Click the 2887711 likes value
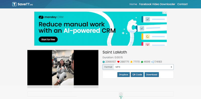The image size is (201, 99). (125, 62)
